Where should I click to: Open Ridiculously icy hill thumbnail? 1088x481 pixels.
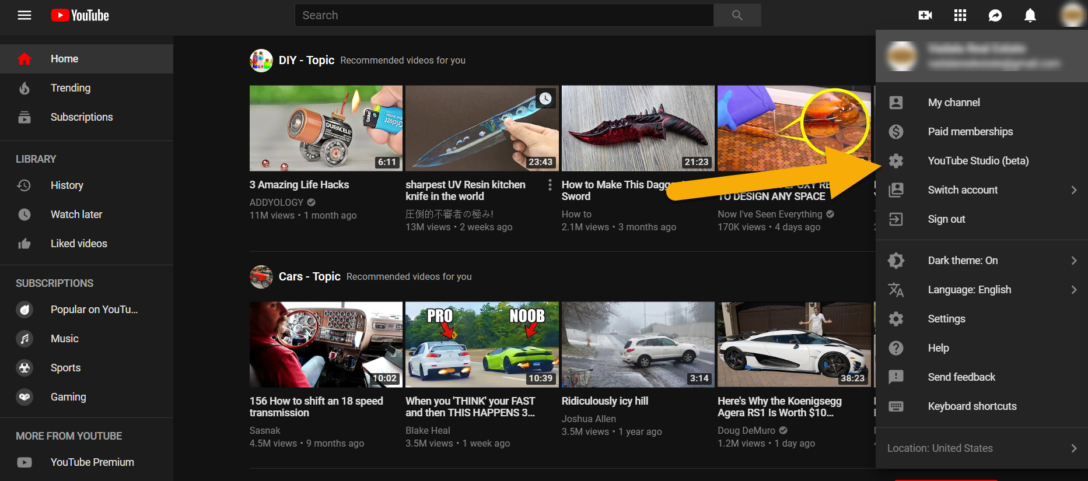click(x=638, y=345)
